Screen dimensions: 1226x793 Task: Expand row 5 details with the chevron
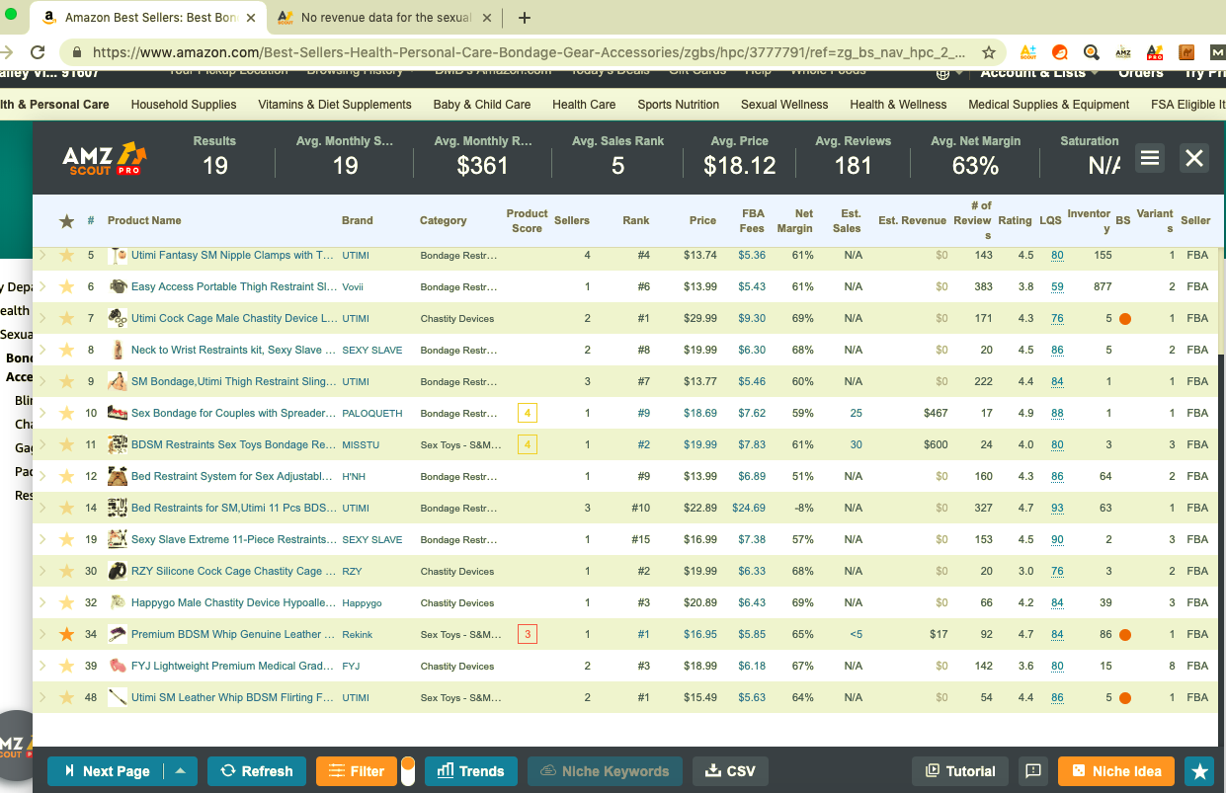pos(42,256)
